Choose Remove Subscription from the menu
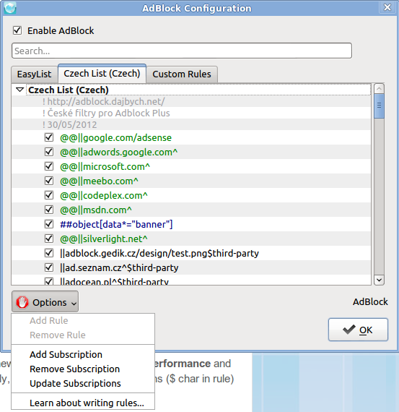The image size is (399, 412). click(x=83, y=369)
